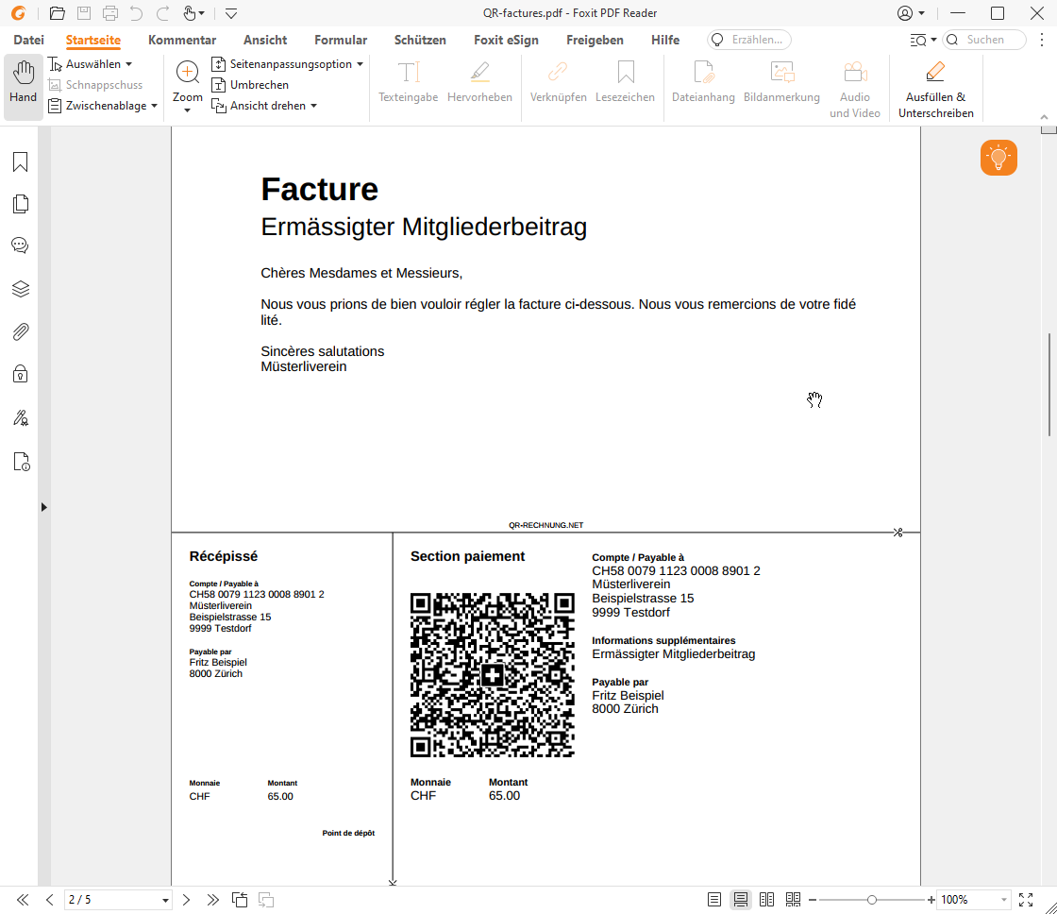Switch to the Schützen tab
Image resolution: width=1057 pixels, height=914 pixels.
click(x=420, y=40)
